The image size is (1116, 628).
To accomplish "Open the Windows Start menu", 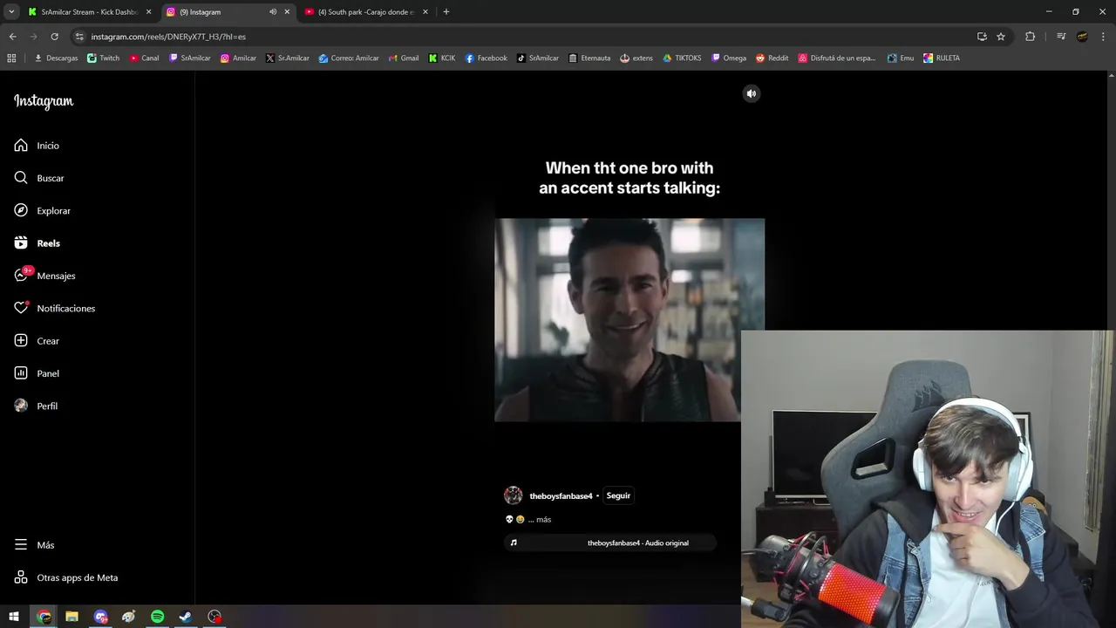I will [14, 617].
